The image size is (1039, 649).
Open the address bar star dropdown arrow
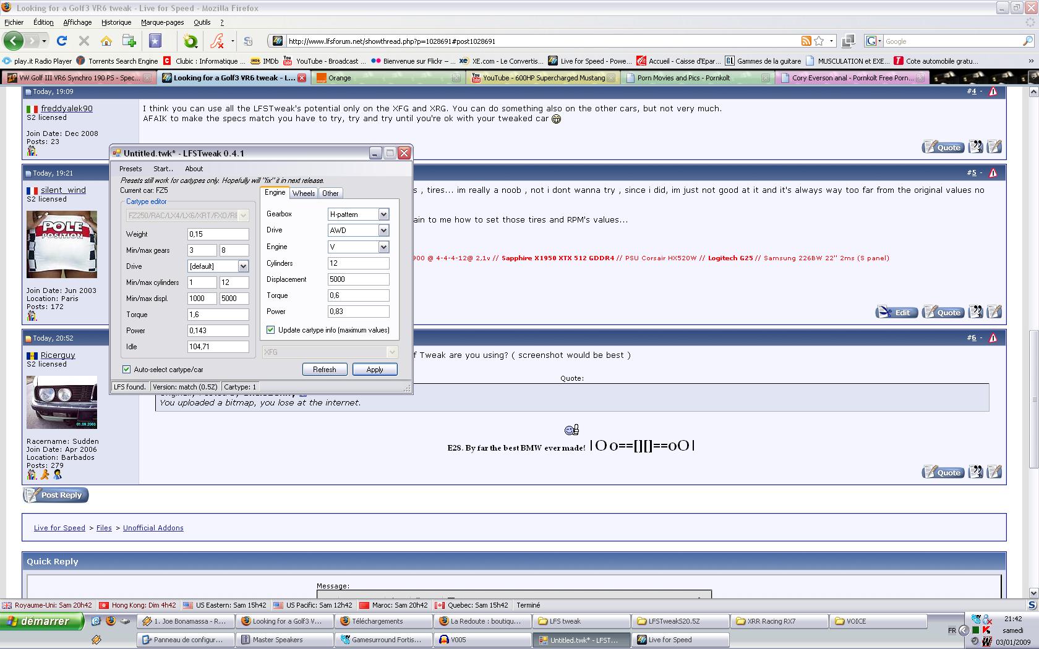coord(831,41)
